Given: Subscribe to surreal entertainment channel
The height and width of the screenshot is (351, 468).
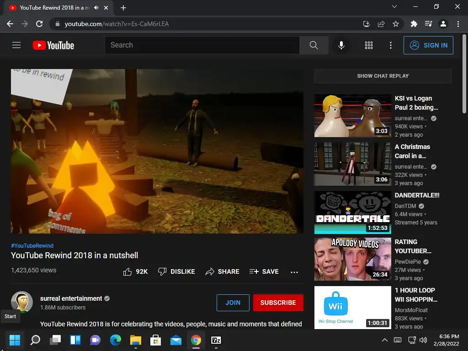Looking at the screenshot, I should click(x=278, y=303).
